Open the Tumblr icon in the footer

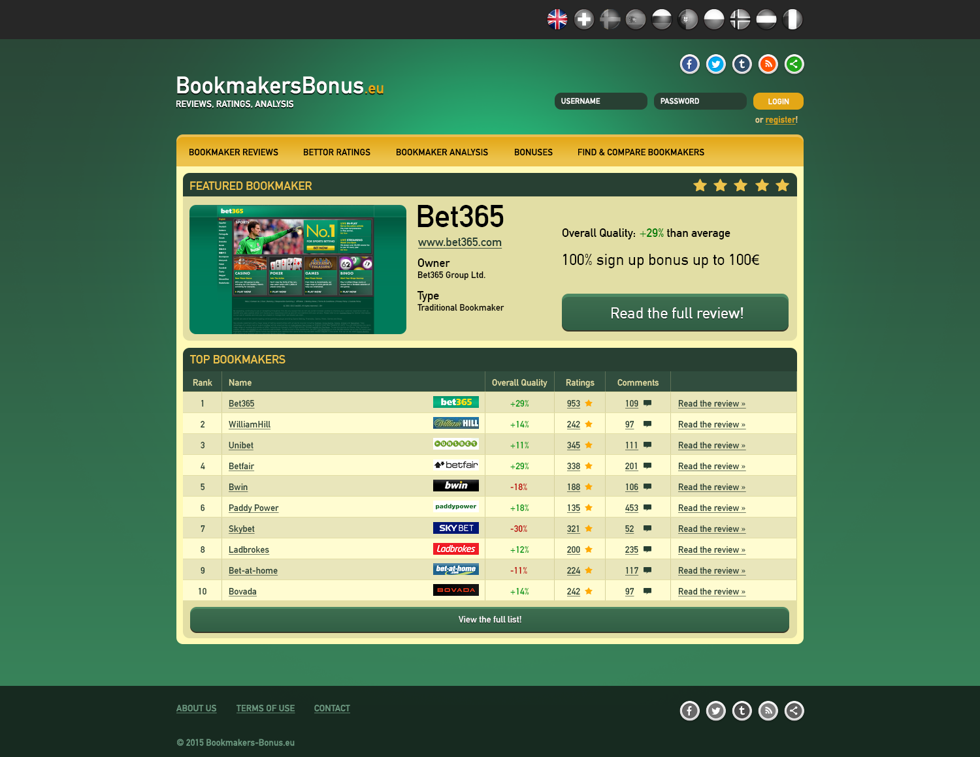click(x=742, y=711)
